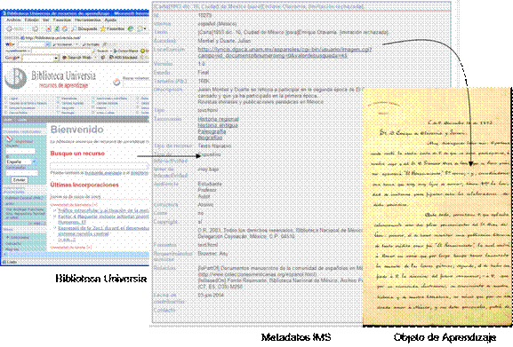Click the Home icon in browser toolbar
The height and width of the screenshot is (347, 513).
click(65, 28)
